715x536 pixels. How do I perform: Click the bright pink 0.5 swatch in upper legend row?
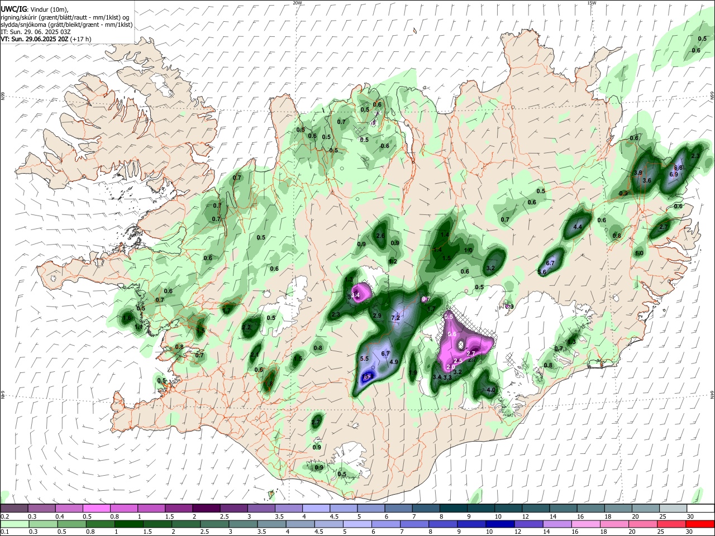click(97, 508)
